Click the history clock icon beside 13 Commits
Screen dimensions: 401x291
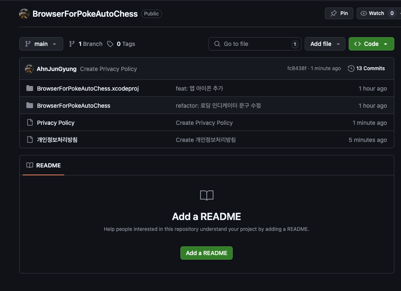351,68
